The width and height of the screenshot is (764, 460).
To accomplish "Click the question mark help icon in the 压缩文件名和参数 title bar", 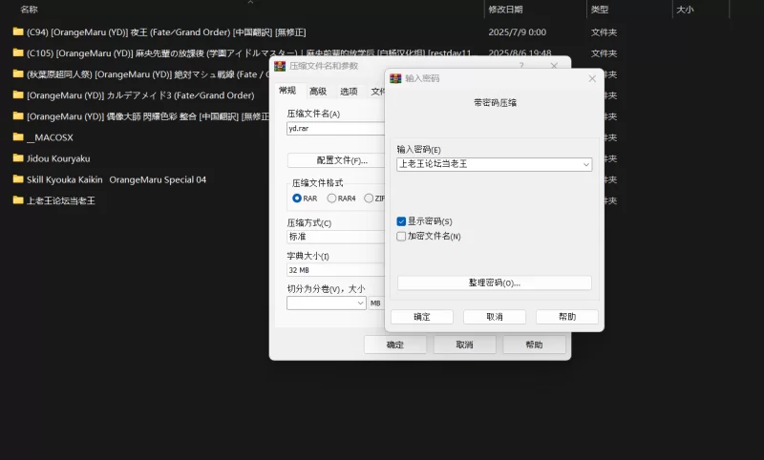I will point(521,65).
